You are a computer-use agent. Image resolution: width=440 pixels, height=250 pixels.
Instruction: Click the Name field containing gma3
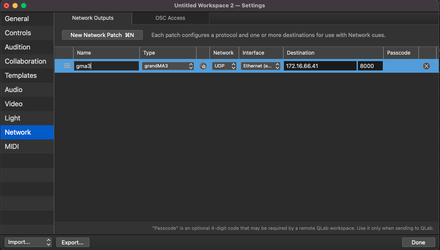tap(106, 66)
